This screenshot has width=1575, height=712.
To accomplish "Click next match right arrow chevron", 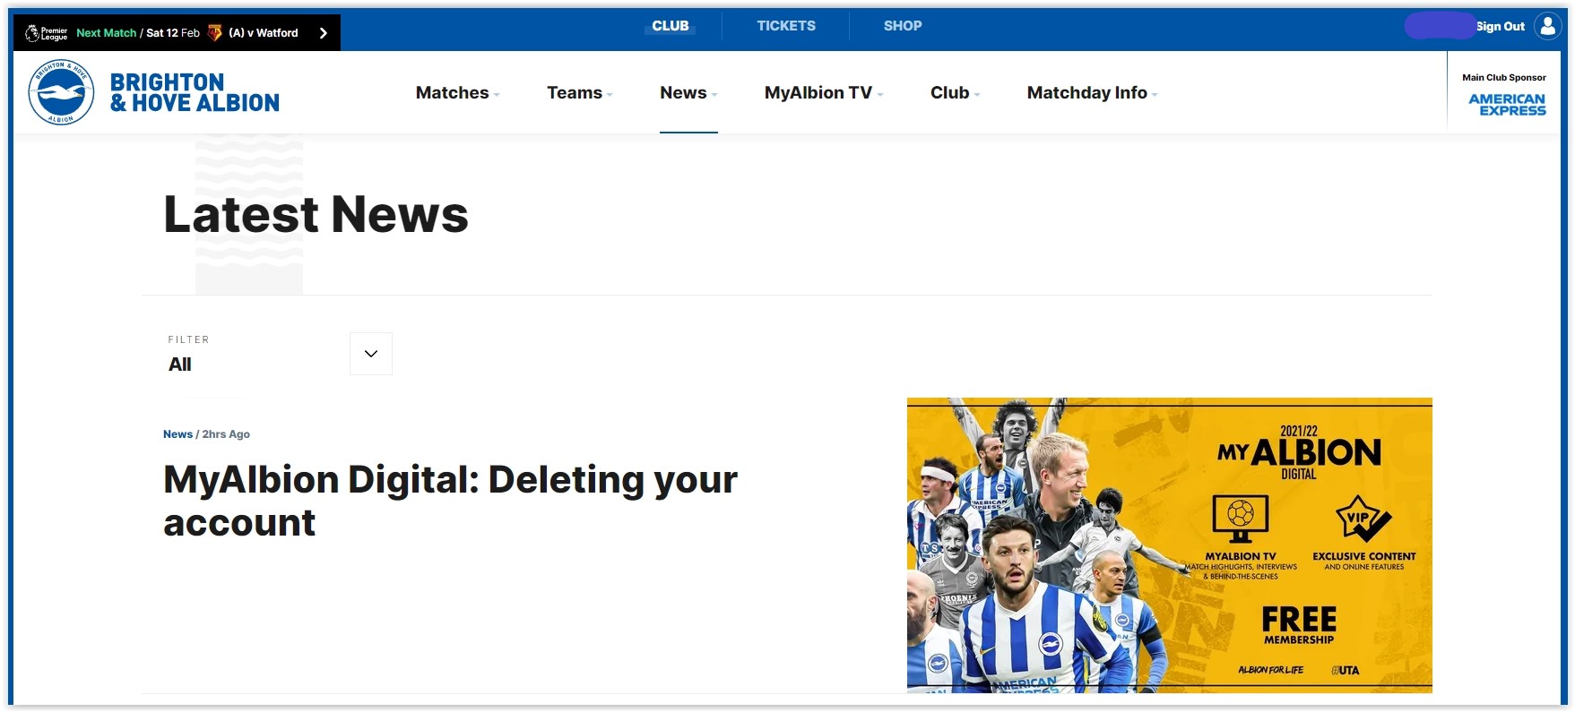I will tap(324, 33).
